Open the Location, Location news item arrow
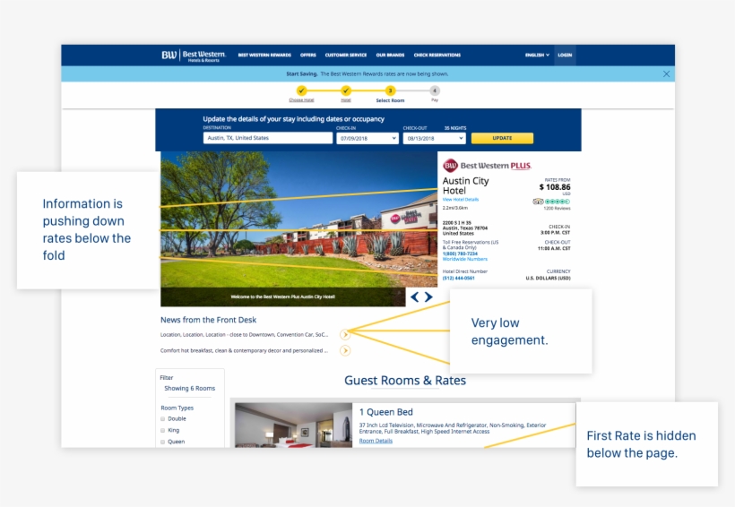735x507 pixels. [345, 334]
